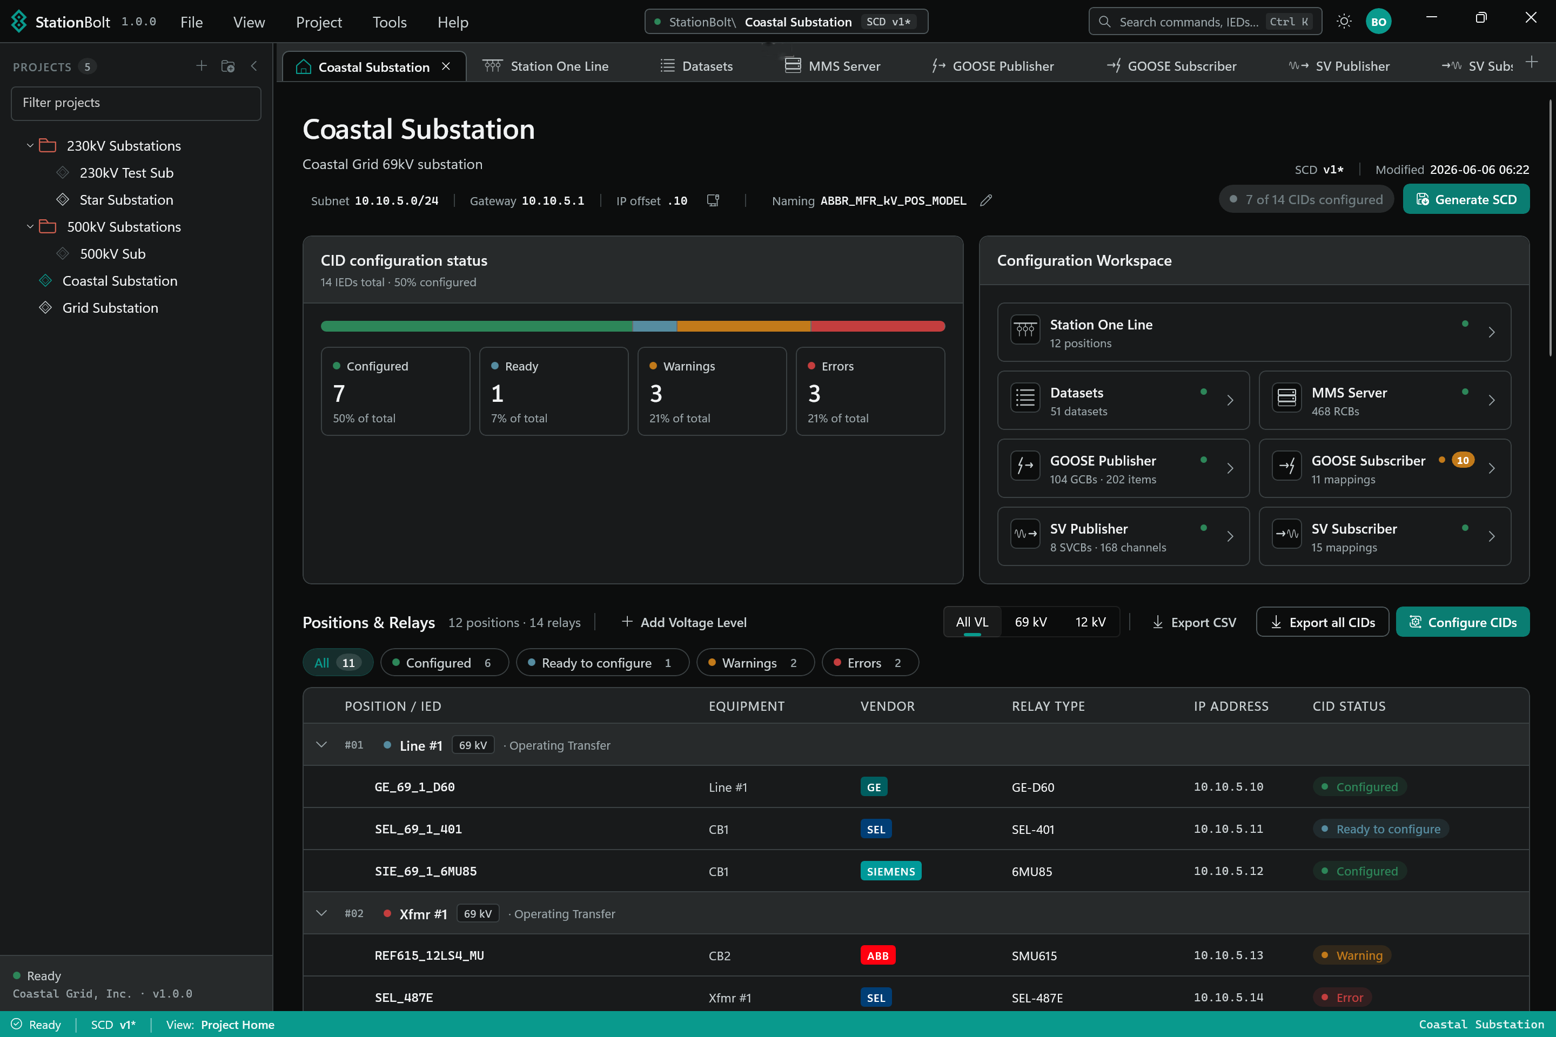Click the IP offset apply icon
The height and width of the screenshot is (1037, 1556).
pyautogui.click(x=713, y=200)
